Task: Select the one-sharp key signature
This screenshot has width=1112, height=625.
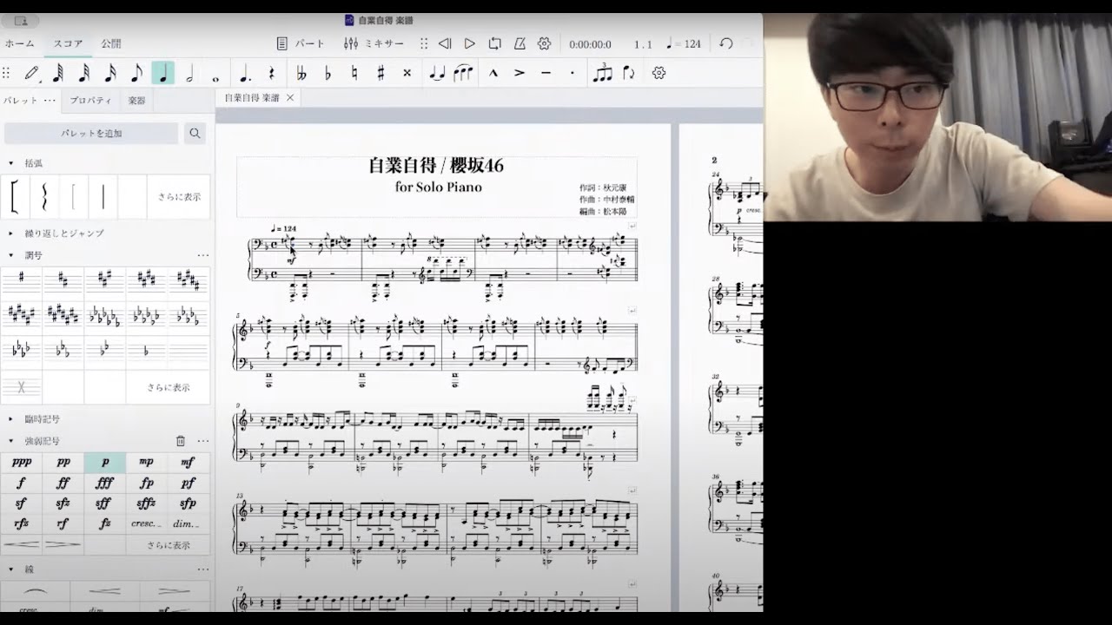Action: point(22,280)
